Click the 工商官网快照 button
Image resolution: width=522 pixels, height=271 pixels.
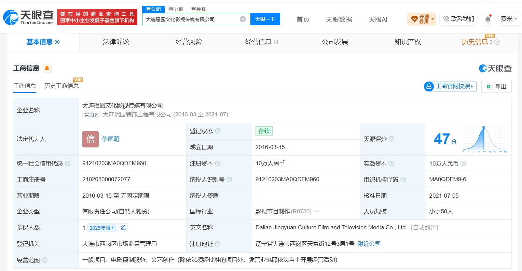[x=450, y=86]
